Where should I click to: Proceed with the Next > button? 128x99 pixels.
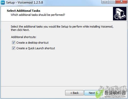pos(93,93)
